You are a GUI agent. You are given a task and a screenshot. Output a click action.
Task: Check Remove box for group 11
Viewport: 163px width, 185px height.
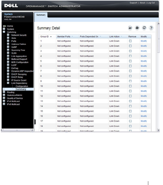click(130, 91)
